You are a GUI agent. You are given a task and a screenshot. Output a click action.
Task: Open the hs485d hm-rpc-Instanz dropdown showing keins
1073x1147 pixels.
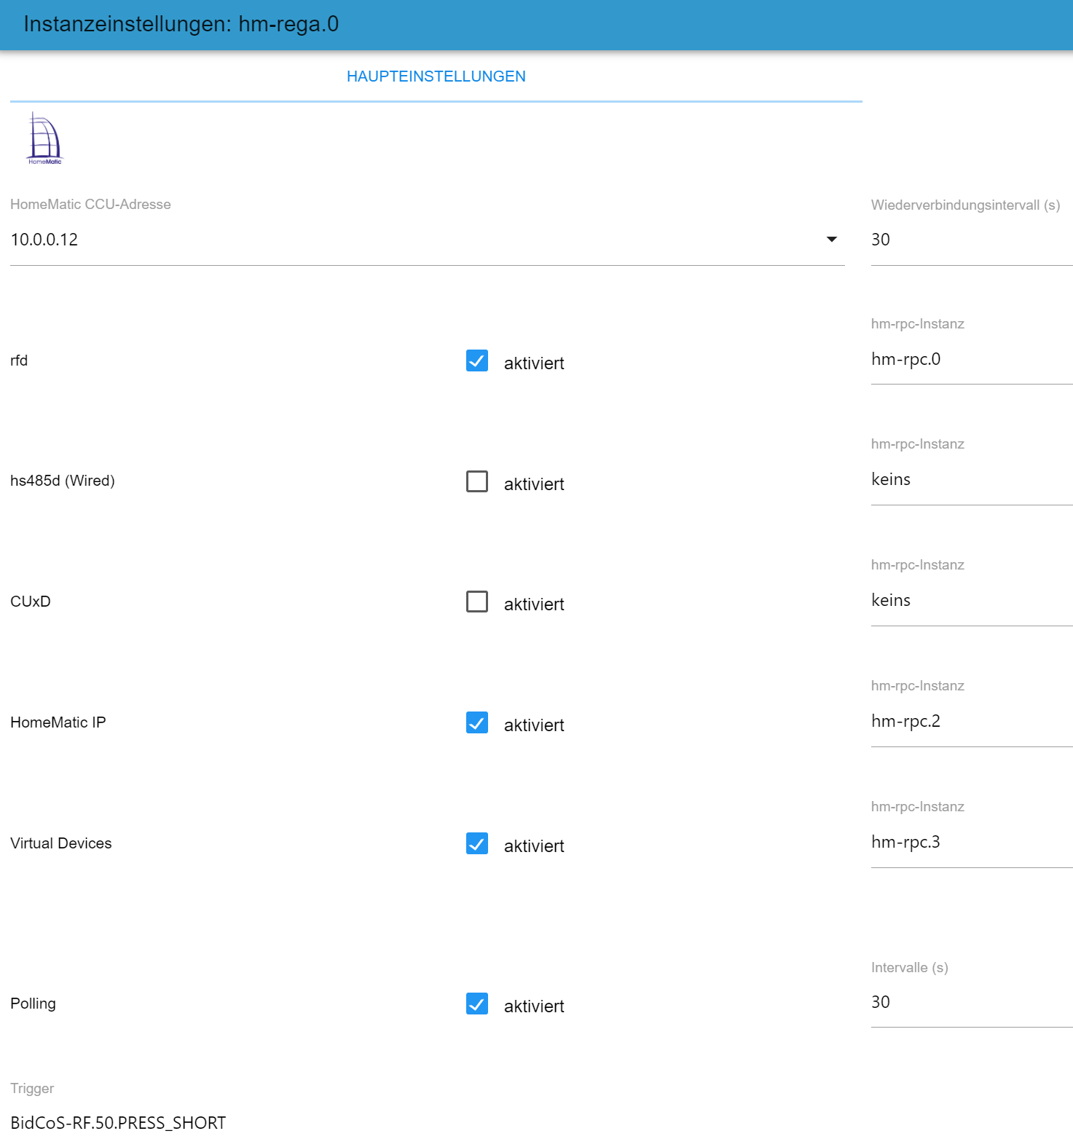[x=972, y=479]
